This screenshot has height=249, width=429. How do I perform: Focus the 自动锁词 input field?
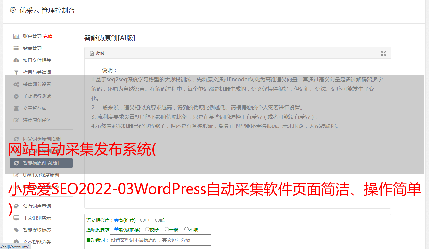[160, 240]
